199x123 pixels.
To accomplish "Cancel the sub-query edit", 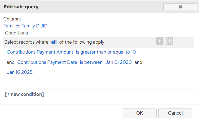I will [175, 113].
